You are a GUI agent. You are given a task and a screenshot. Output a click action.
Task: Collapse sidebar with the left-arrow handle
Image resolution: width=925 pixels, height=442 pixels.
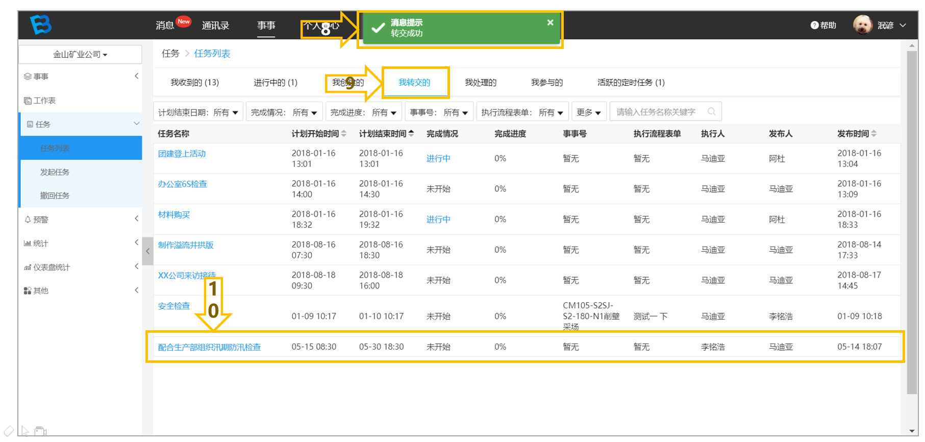(x=147, y=251)
